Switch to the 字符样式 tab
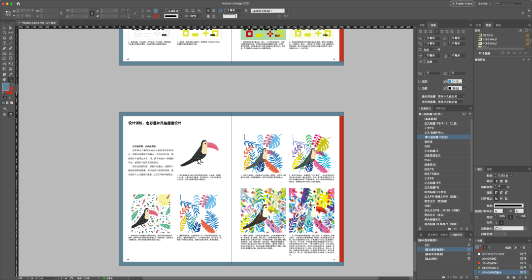Screen dimensions: 532x280 440,108
